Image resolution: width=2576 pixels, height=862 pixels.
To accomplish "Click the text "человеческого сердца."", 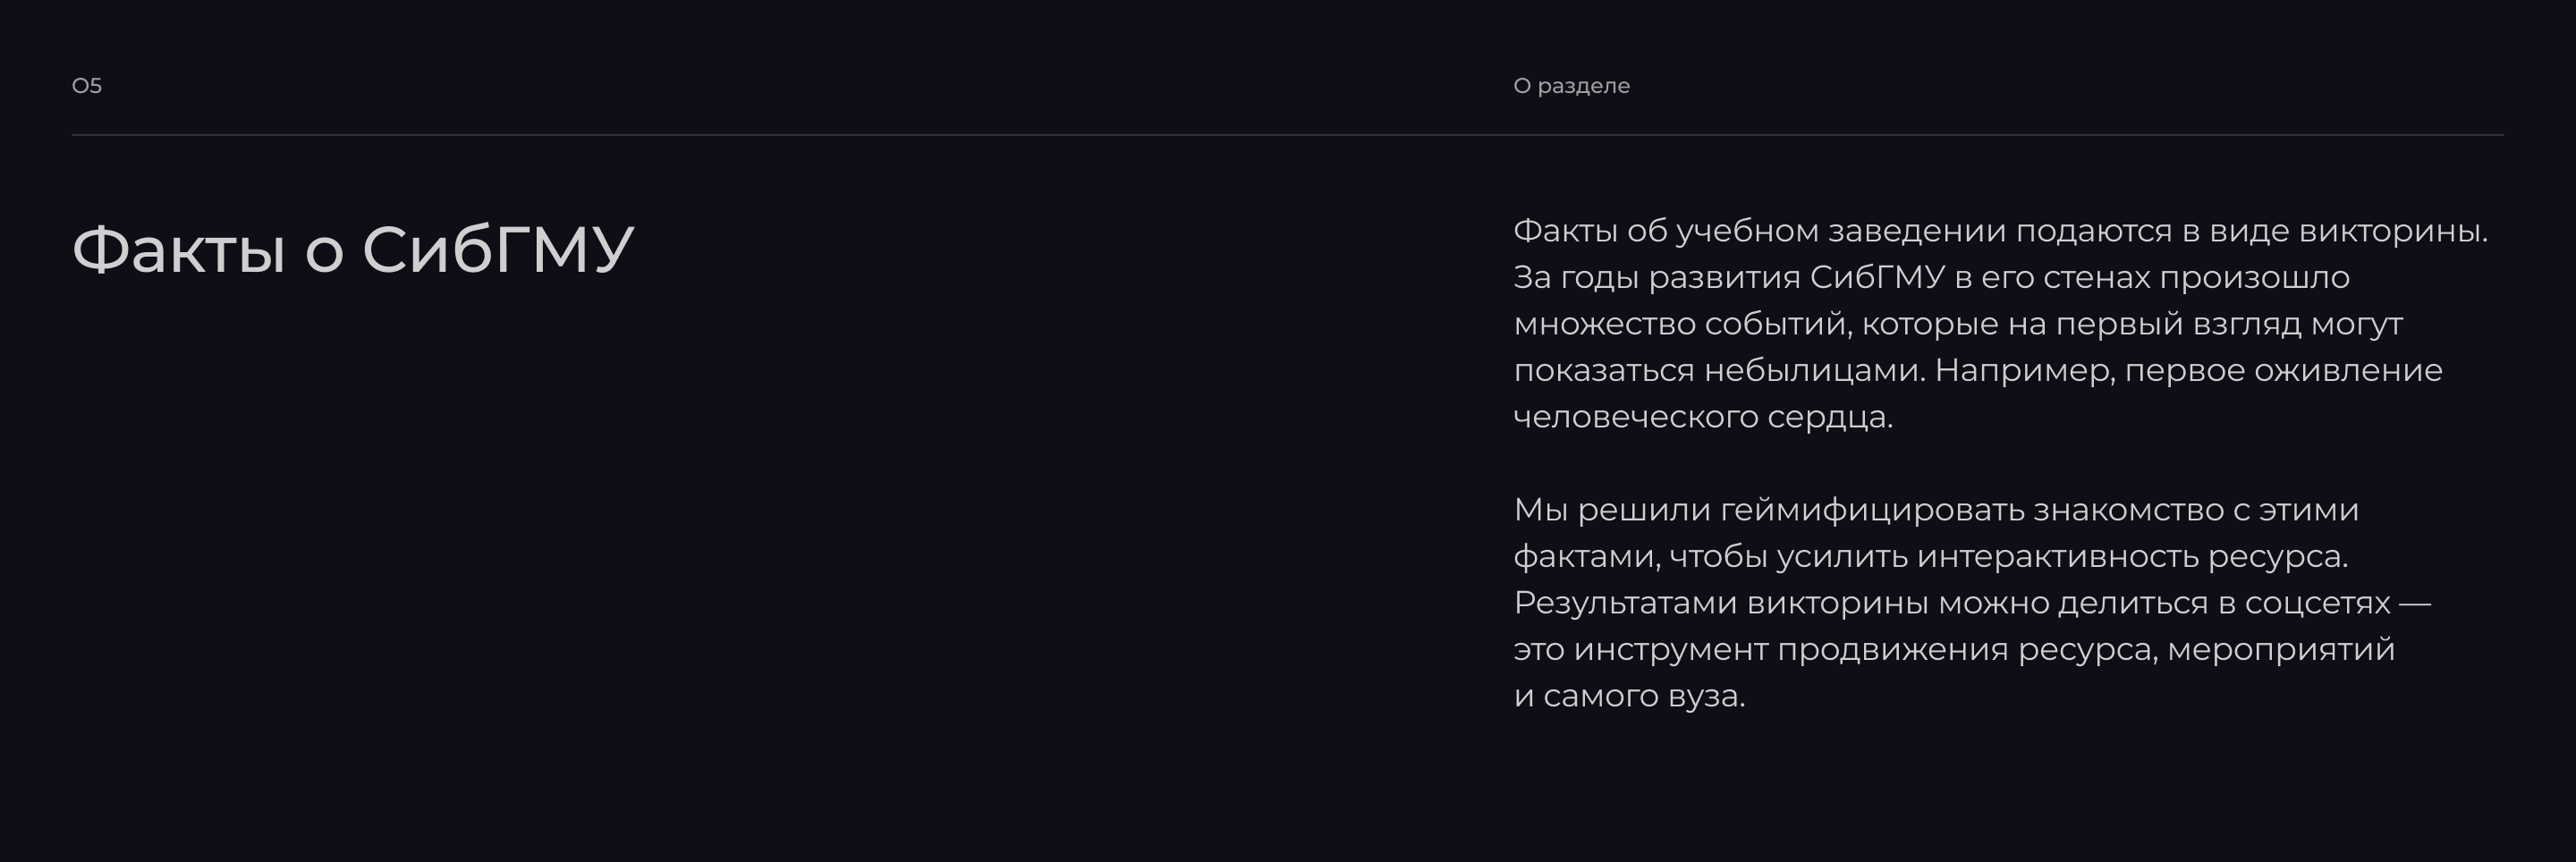I will (1703, 417).
